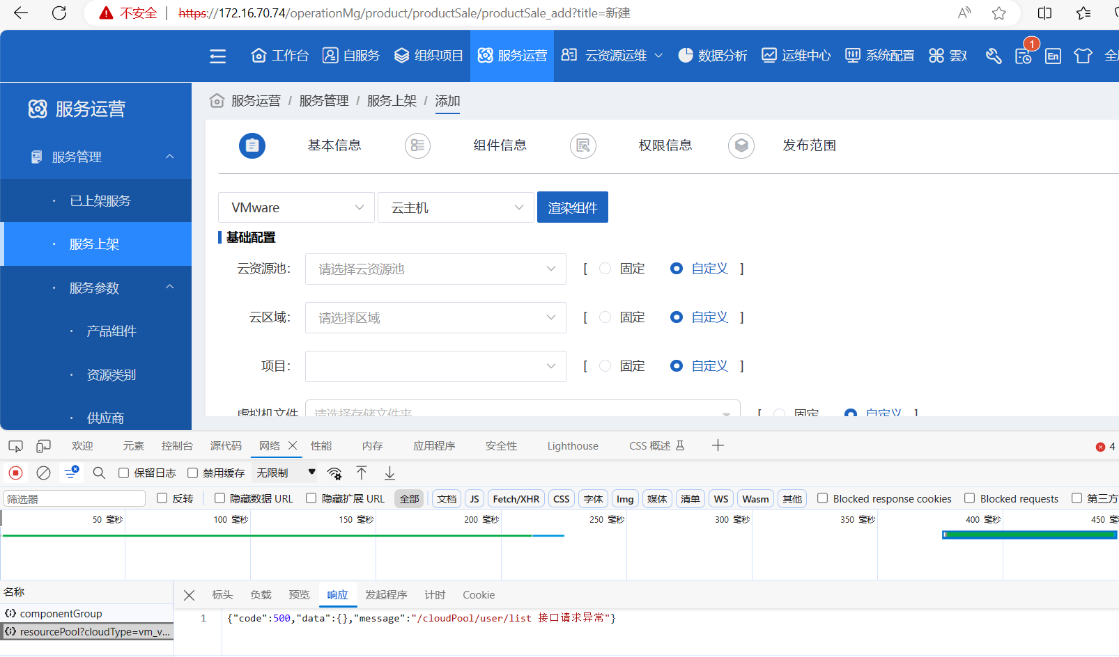Viewport: 1119px width, 657px height.
Task: Add page to favorites with star icon
Action: pyautogui.click(x=999, y=13)
